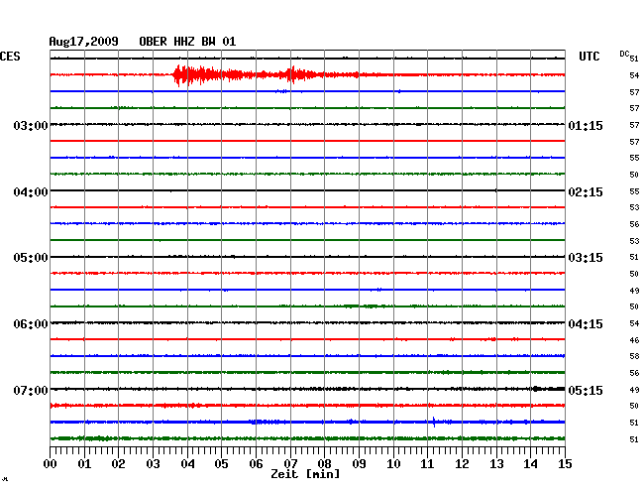Click the 05 minute axis tick label
Screen dimensions: 644x490
pyautogui.click(x=221, y=464)
